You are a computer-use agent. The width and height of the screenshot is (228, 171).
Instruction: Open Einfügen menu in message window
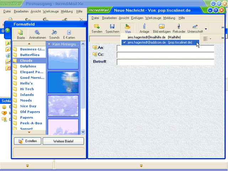coord(137,18)
